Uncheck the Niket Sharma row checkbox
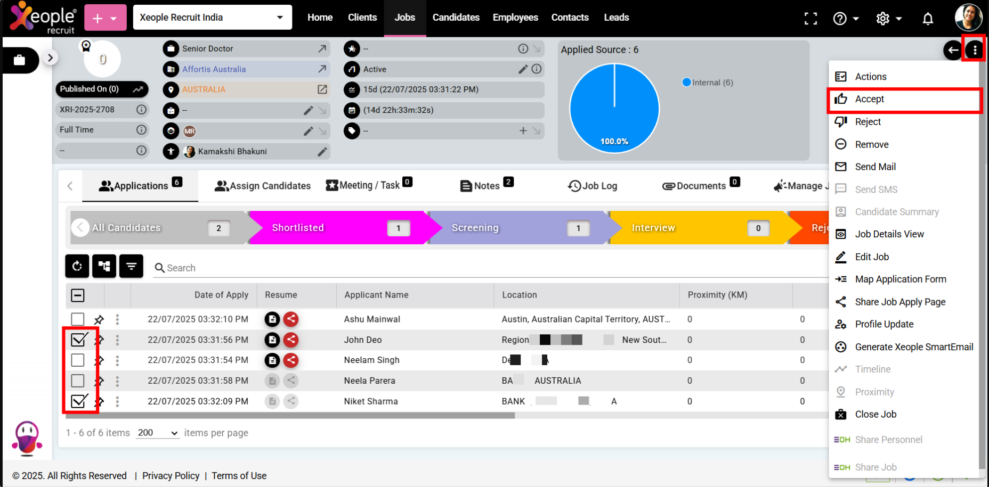The image size is (989, 487). (x=79, y=400)
